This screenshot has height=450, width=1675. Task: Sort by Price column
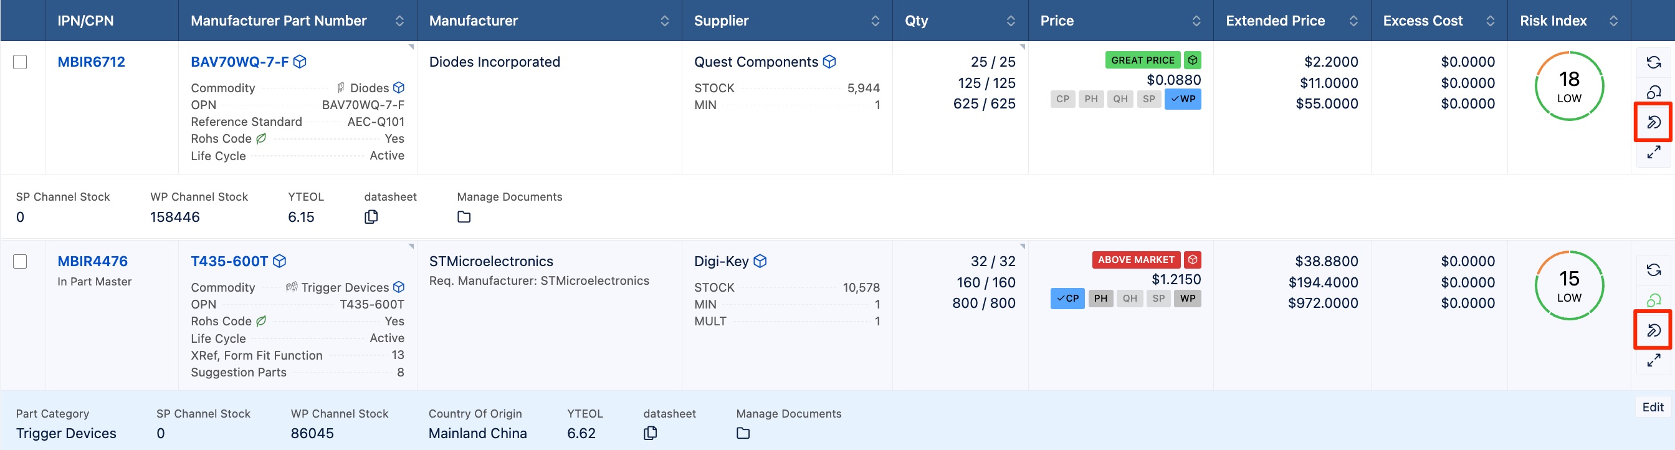point(1196,21)
